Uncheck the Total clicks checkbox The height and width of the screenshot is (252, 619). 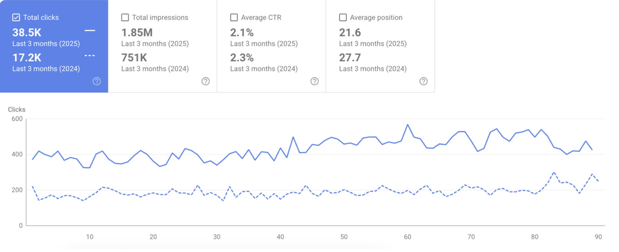16,18
